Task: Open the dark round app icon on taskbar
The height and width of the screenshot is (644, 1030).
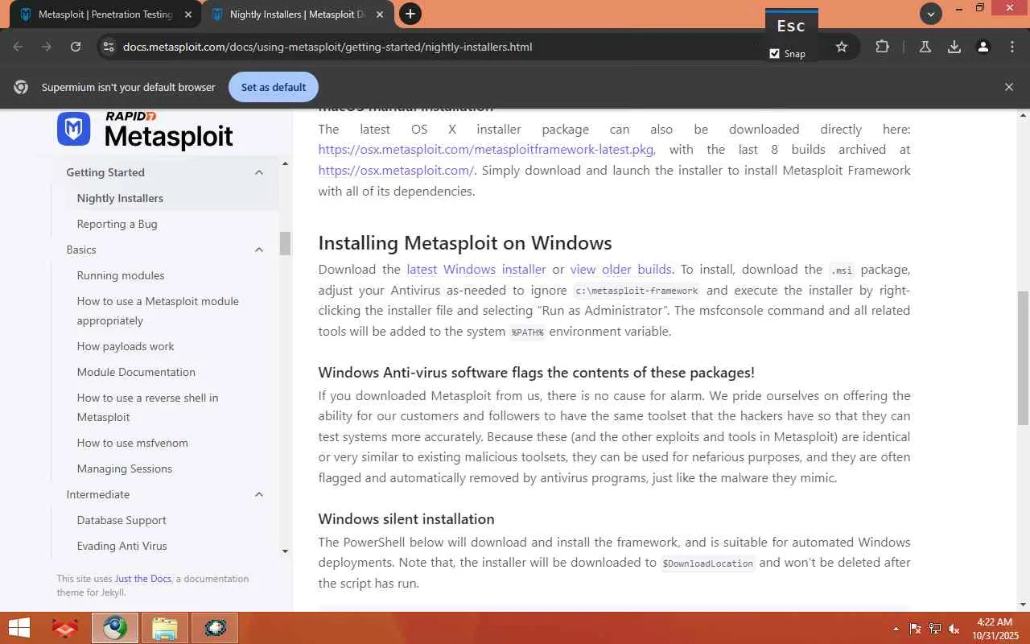Action: tap(215, 628)
